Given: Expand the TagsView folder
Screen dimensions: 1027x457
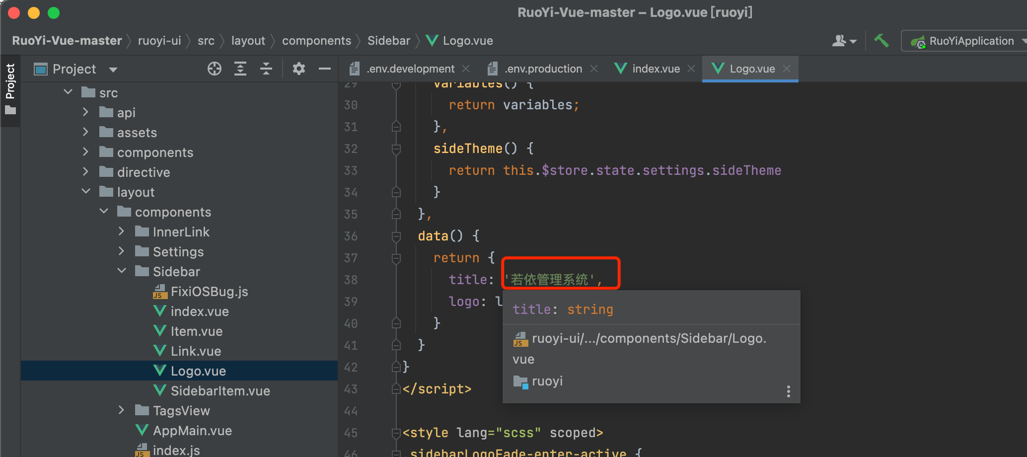Looking at the screenshot, I should click(x=121, y=410).
